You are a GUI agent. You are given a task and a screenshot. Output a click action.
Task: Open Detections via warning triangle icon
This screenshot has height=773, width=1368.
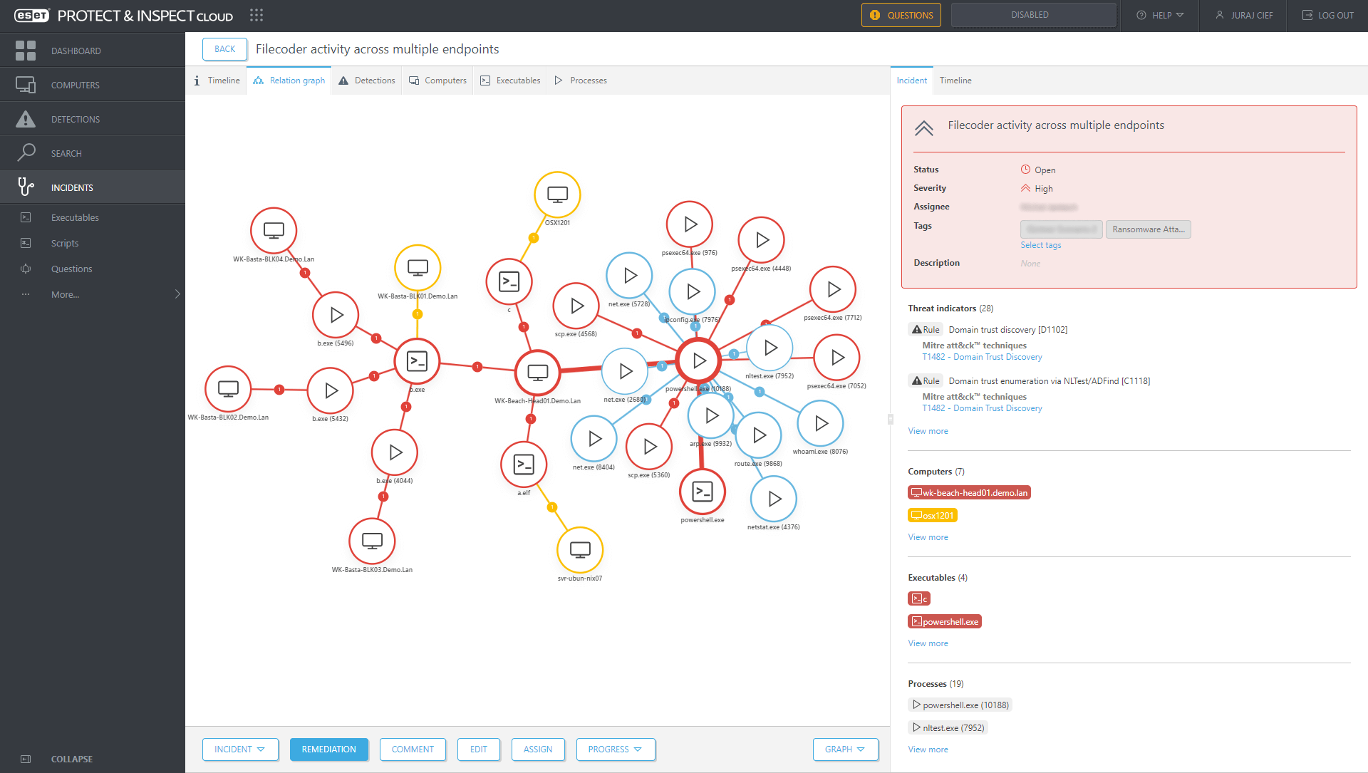pyautogui.click(x=26, y=119)
